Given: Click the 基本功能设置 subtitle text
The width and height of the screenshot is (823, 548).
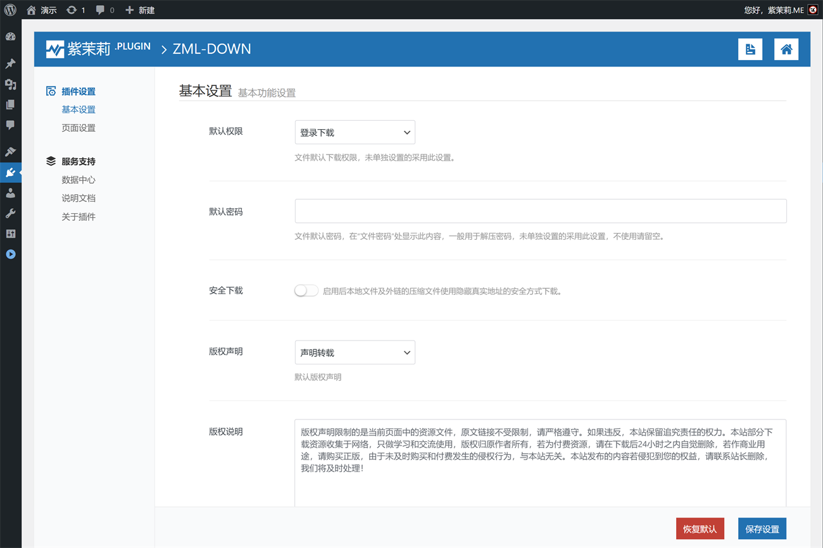Looking at the screenshot, I should 267,92.
